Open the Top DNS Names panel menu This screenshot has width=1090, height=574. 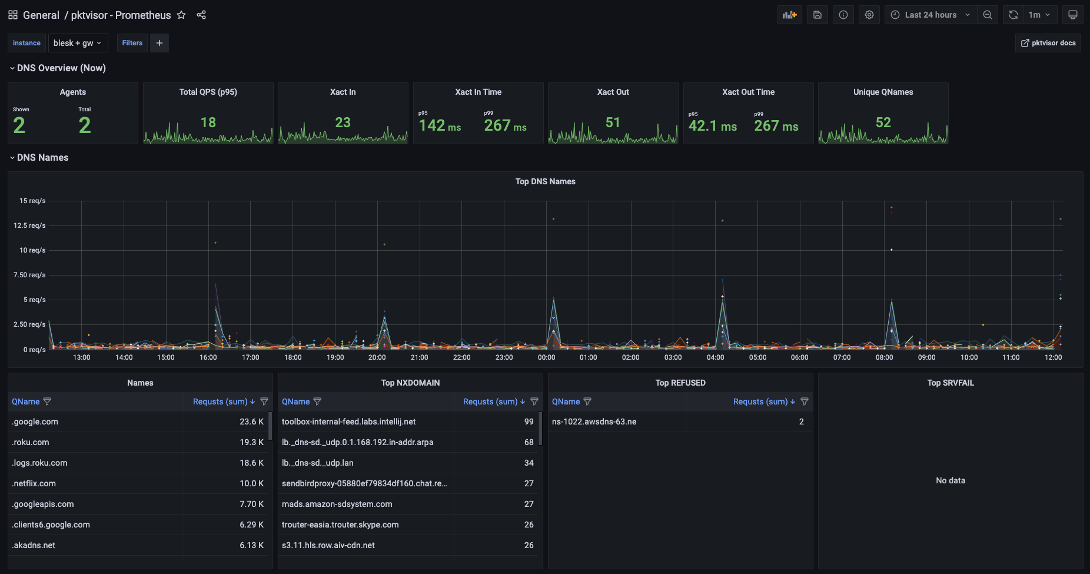pos(546,181)
